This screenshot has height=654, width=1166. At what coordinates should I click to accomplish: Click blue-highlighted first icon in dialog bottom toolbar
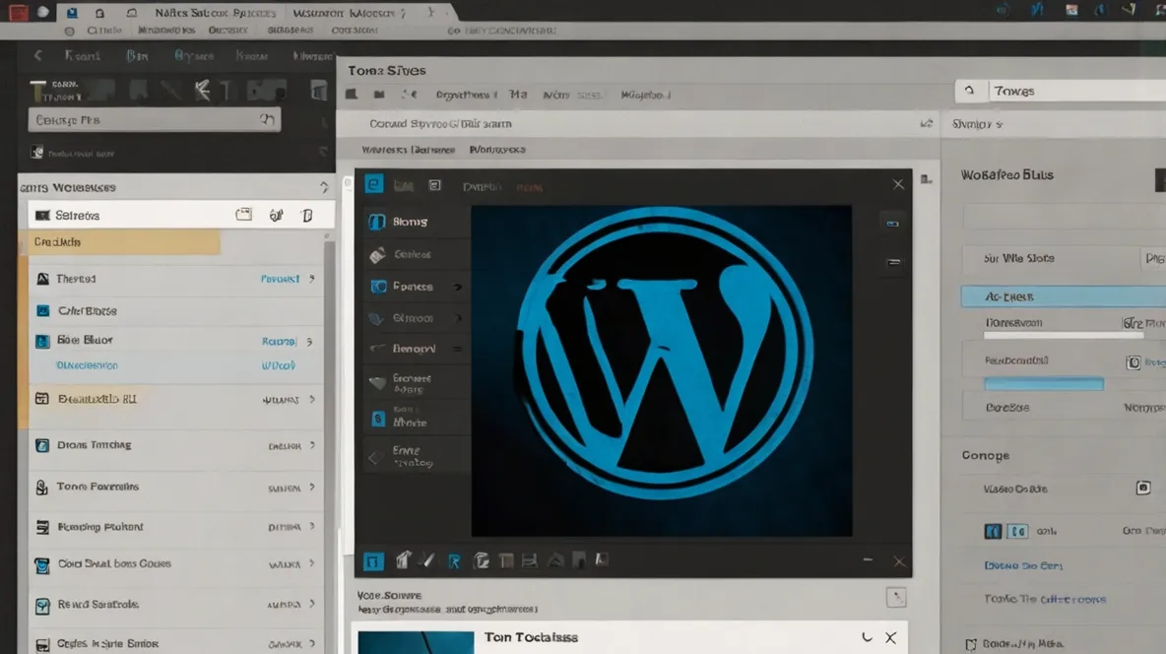(374, 561)
